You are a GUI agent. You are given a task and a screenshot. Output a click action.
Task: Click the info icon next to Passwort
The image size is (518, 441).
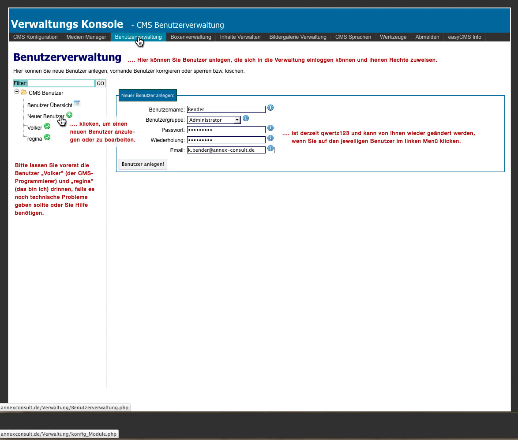tap(270, 128)
